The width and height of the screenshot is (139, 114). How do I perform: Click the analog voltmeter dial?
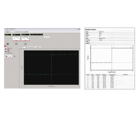click(26, 39)
